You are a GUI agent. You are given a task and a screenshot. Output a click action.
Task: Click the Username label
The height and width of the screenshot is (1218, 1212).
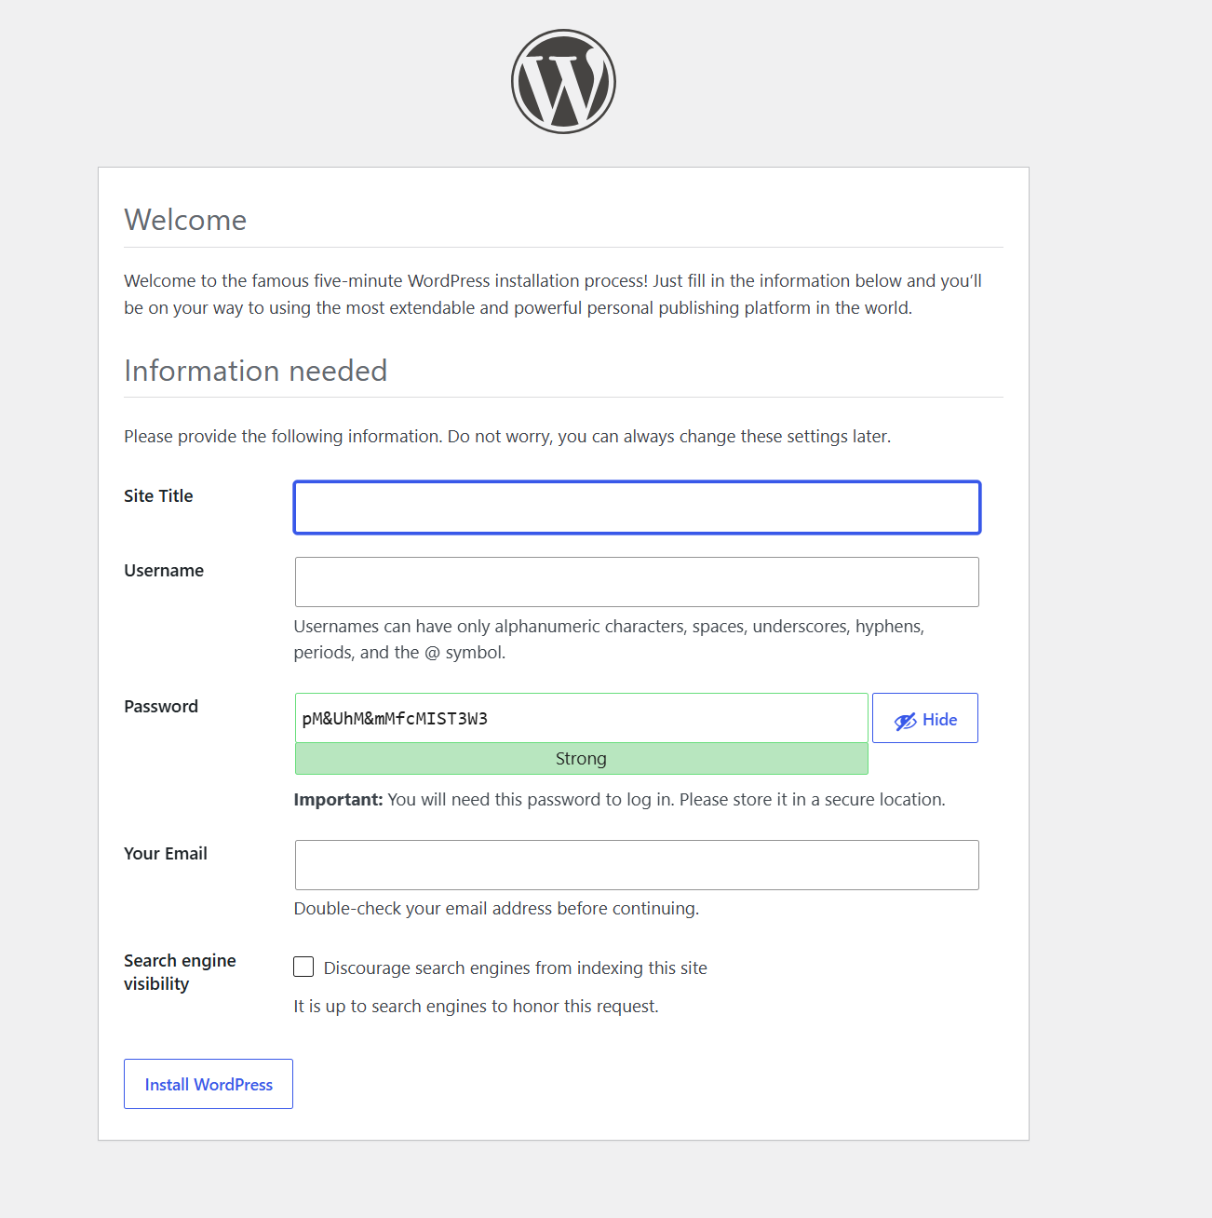tap(164, 571)
